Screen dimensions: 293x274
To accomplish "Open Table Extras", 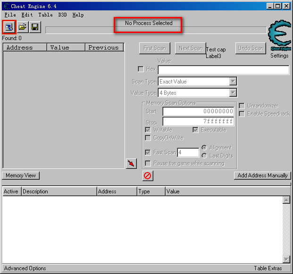I will 268,268.
